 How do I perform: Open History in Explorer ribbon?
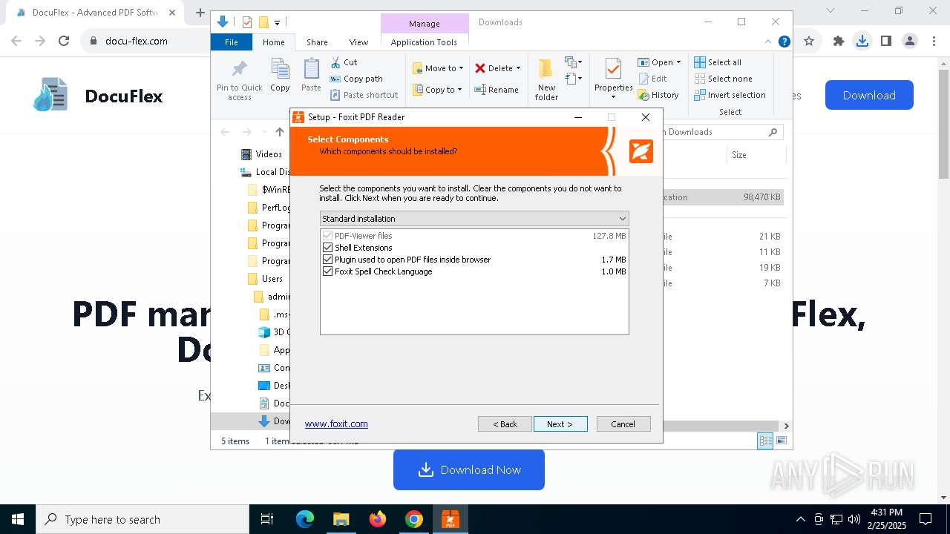tap(658, 95)
